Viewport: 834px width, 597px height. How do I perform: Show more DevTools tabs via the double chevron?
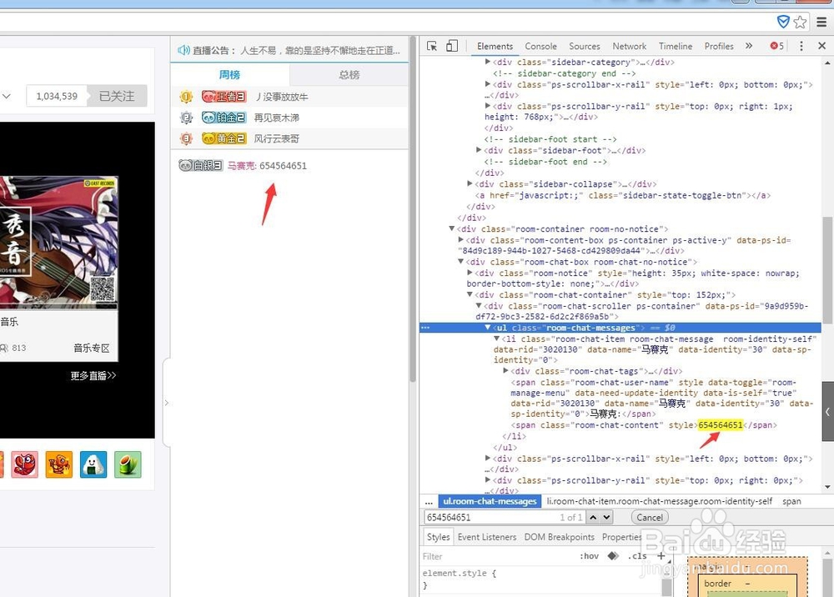pyautogui.click(x=749, y=46)
